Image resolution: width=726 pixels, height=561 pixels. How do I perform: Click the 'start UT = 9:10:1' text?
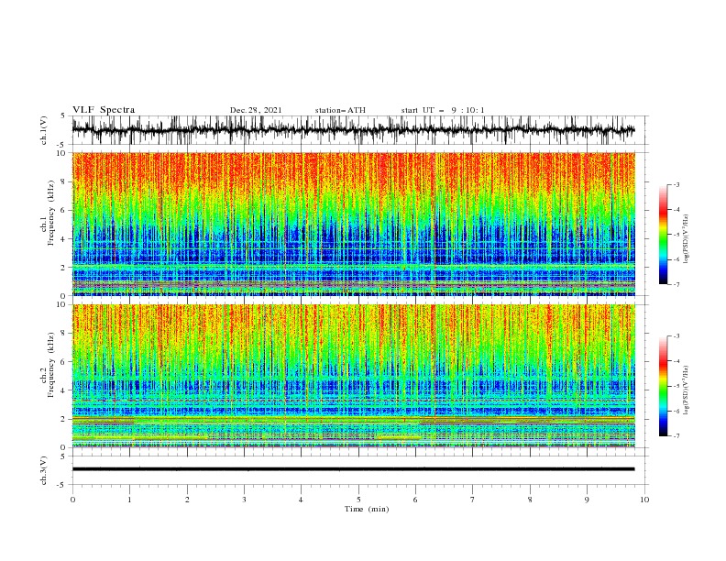[x=443, y=110]
